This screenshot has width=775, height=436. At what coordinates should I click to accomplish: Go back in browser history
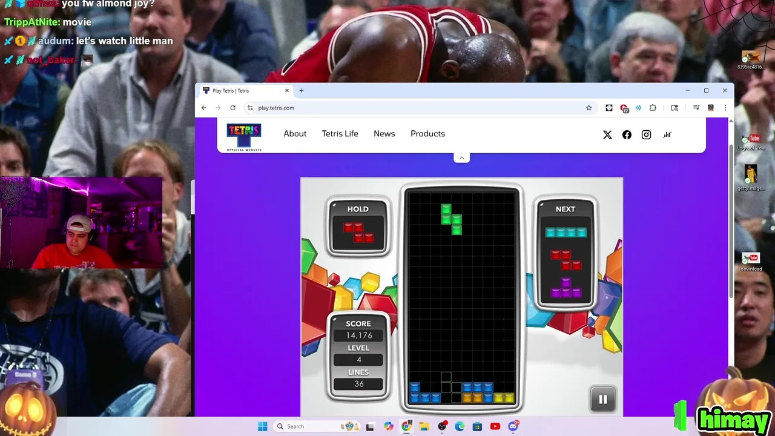204,108
